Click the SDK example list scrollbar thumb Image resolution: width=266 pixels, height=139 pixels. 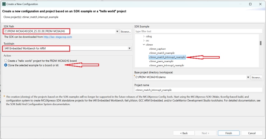point(260,43)
